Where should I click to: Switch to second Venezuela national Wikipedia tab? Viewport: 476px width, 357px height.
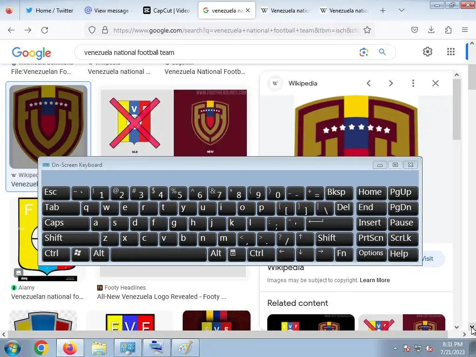tap(344, 10)
